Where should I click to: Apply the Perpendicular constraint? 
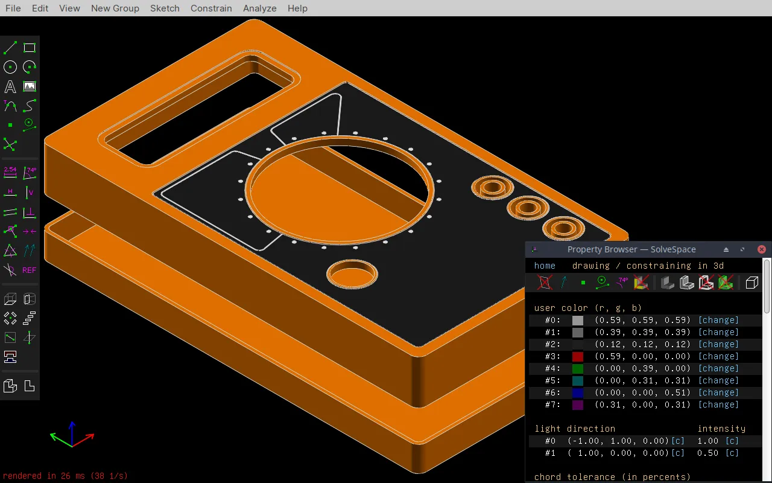(x=29, y=212)
